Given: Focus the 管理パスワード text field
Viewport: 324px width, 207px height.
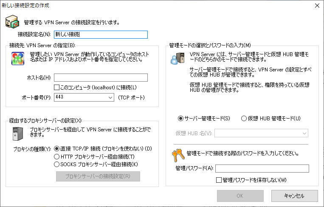Looking at the screenshot, I should 262,169.
